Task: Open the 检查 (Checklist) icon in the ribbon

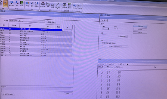Action: (x=69, y=6)
